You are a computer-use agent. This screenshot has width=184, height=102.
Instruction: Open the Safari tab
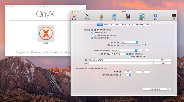117,24
